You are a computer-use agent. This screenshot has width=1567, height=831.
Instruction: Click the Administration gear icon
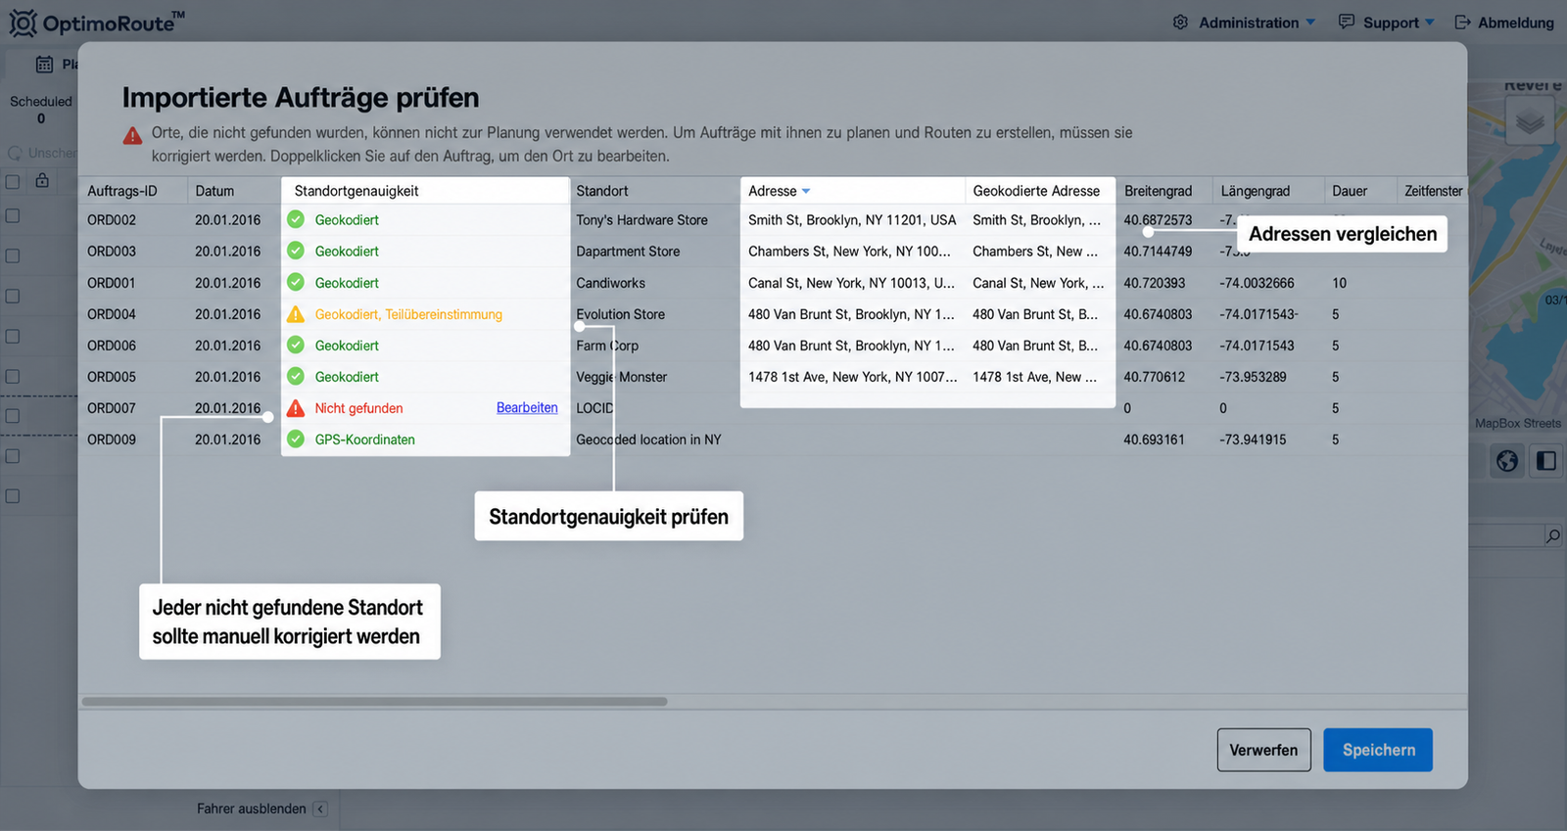(x=1180, y=23)
